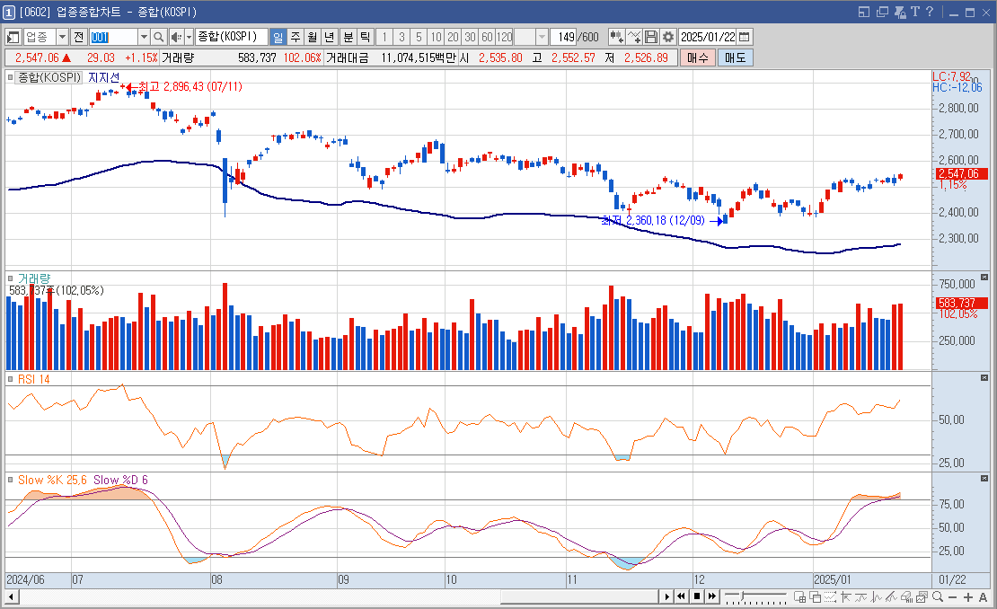Toggle the small square beside 거래량 label
The width and height of the screenshot is (997, 609).
10,278
